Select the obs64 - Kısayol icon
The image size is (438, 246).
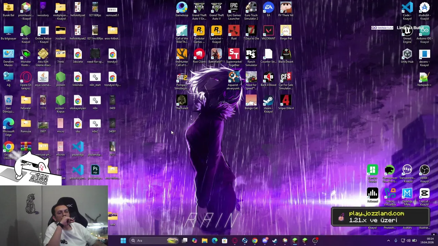click(424, 174)
